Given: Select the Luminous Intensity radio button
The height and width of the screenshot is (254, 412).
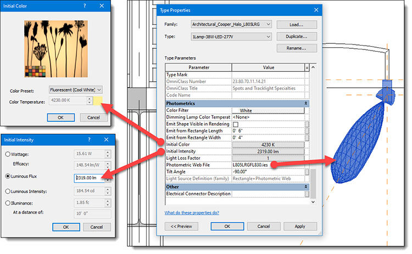Looking at the screenshot, I should pos(7,191).
